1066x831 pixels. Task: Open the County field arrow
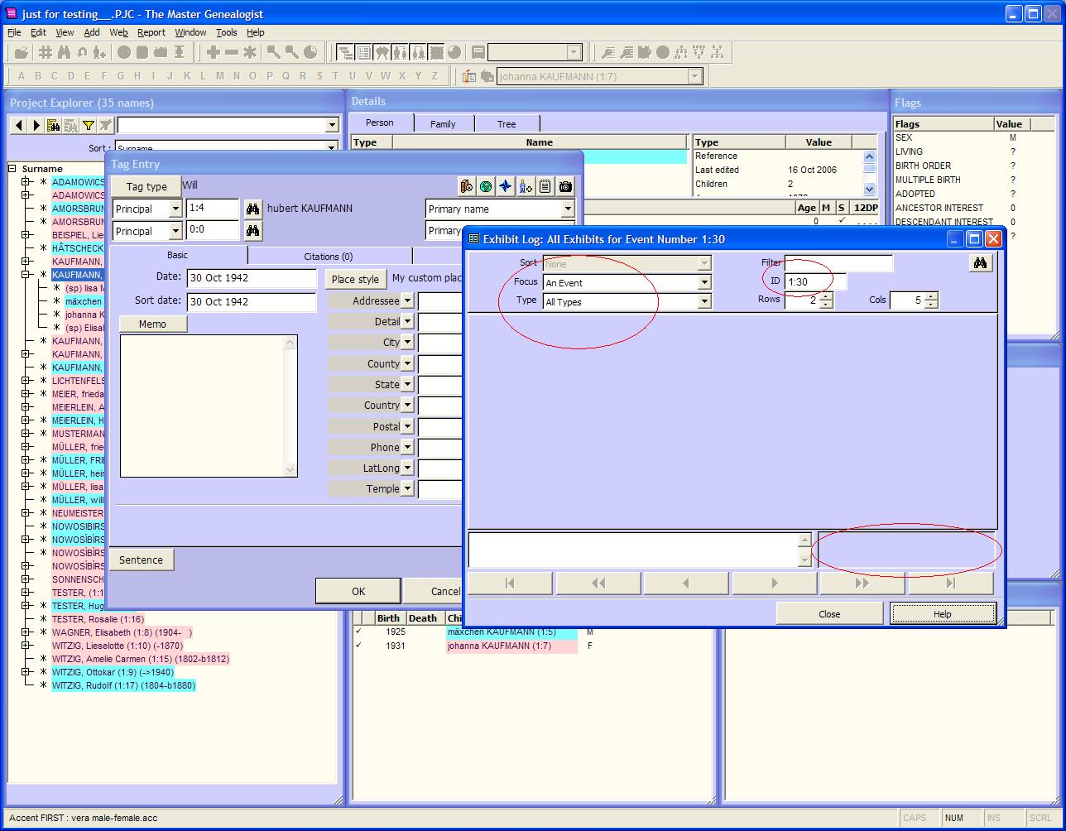click(407, 363)
